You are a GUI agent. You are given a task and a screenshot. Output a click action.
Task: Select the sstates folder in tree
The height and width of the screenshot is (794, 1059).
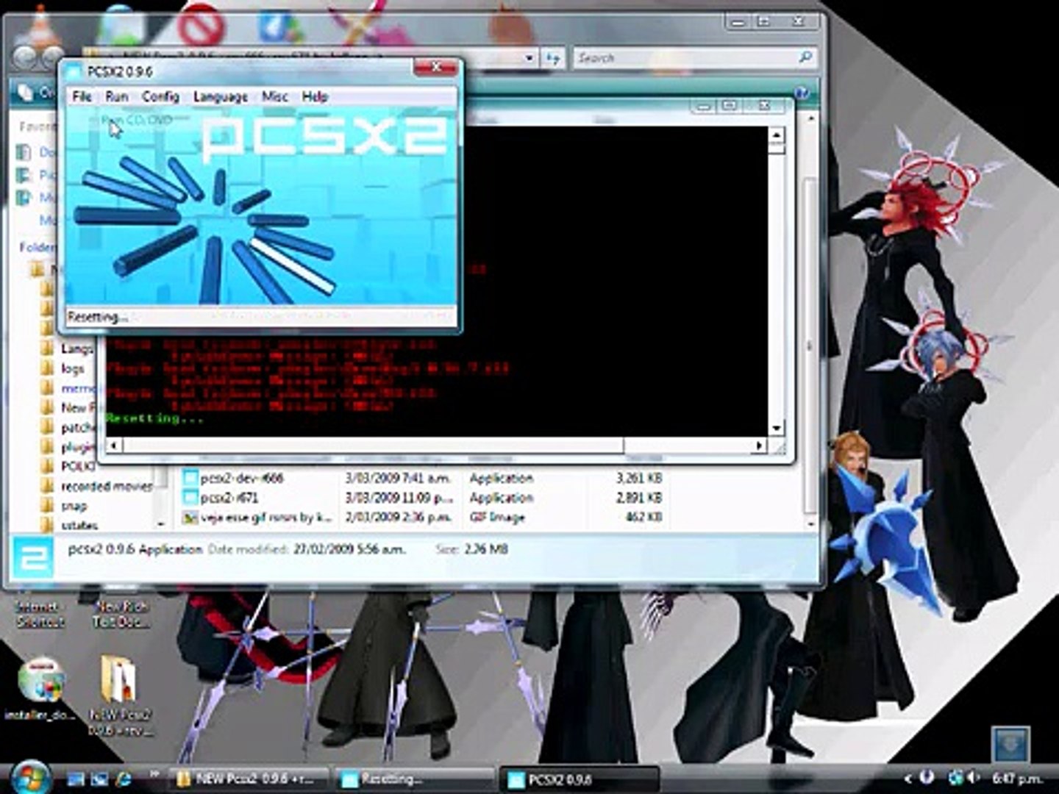[x=79, y=525]
